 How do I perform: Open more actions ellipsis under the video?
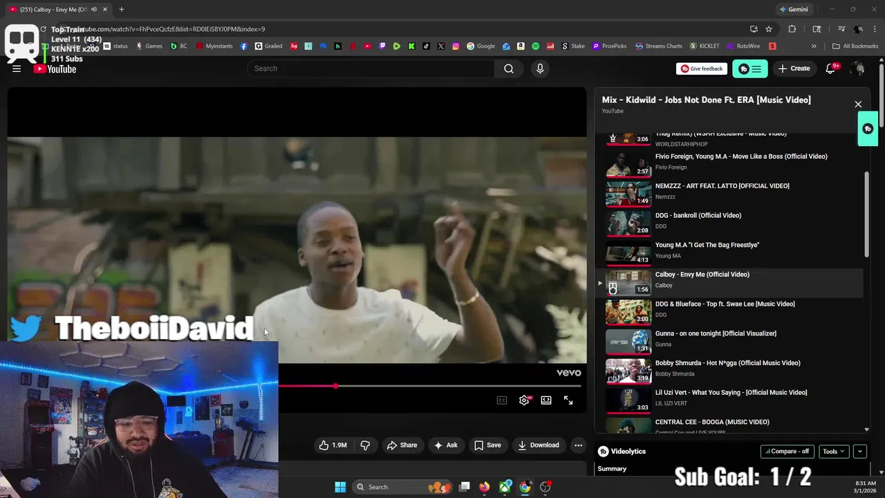click(578, 445)
